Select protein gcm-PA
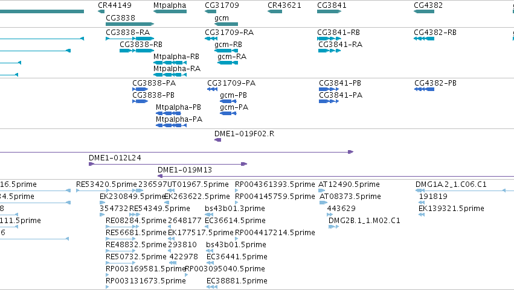This screenshot has width=514, height=290. [234, 107]
